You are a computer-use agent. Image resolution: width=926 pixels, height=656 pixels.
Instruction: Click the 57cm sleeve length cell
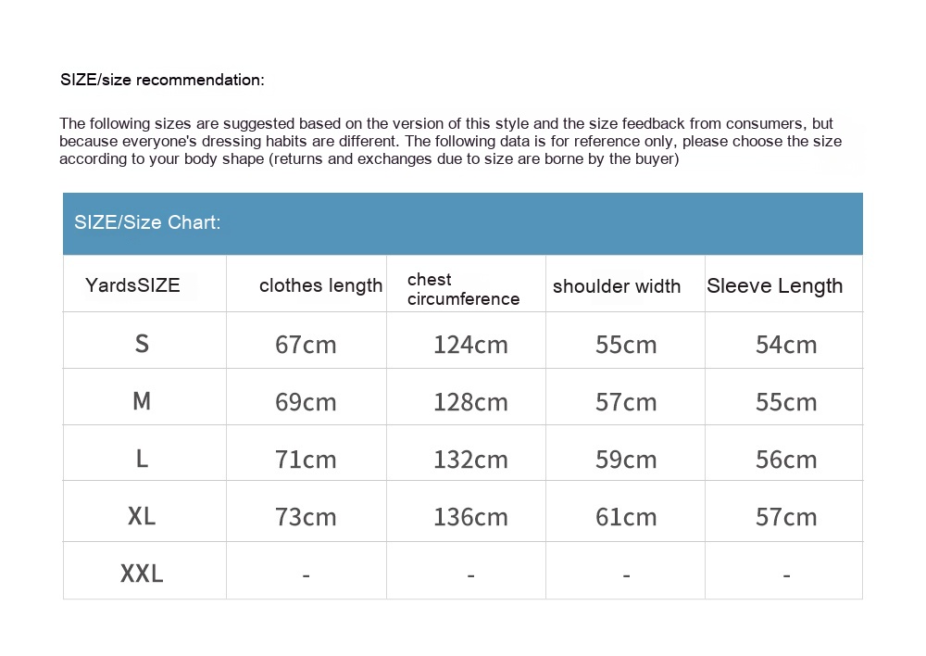[786, 517]
